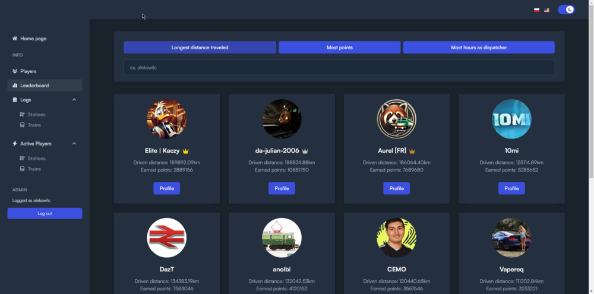Screen dimensions: 594x294
Task: Click 'Driven distance: 189892.09km' text
Action: pyautogui.click(x=167, y=163)
